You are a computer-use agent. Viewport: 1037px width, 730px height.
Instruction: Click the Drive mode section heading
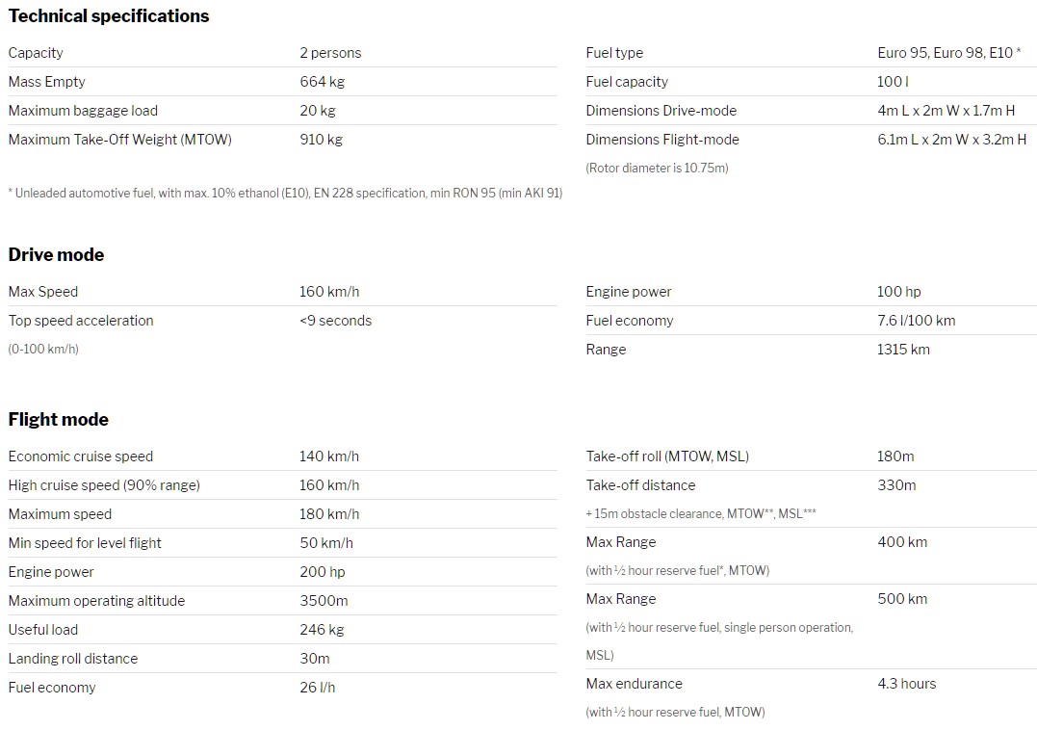click(x=56, y=255)
